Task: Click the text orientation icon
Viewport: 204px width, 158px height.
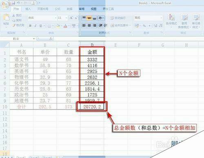Action: [100, 18]
